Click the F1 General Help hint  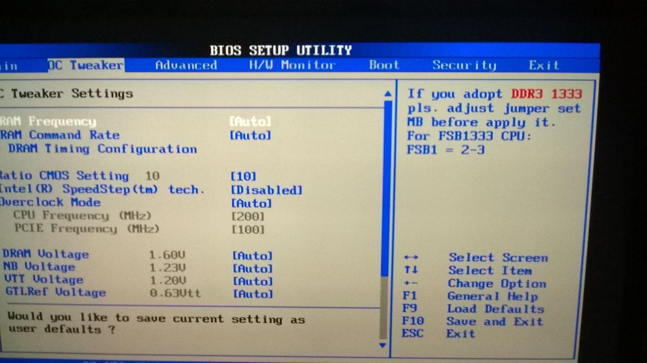click(x=470, y=296)
